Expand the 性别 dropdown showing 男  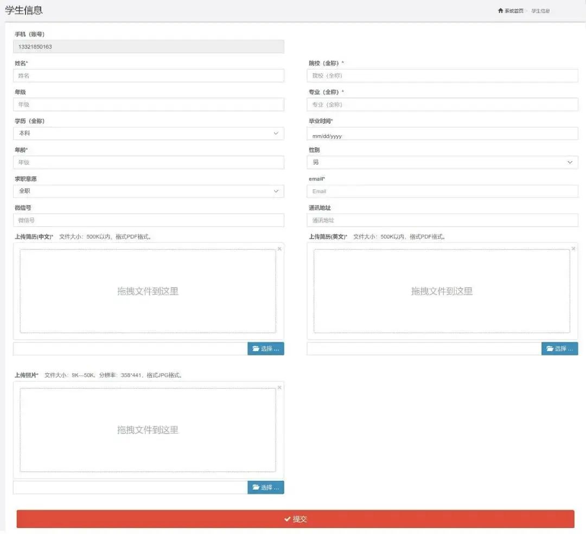[442, 162]
